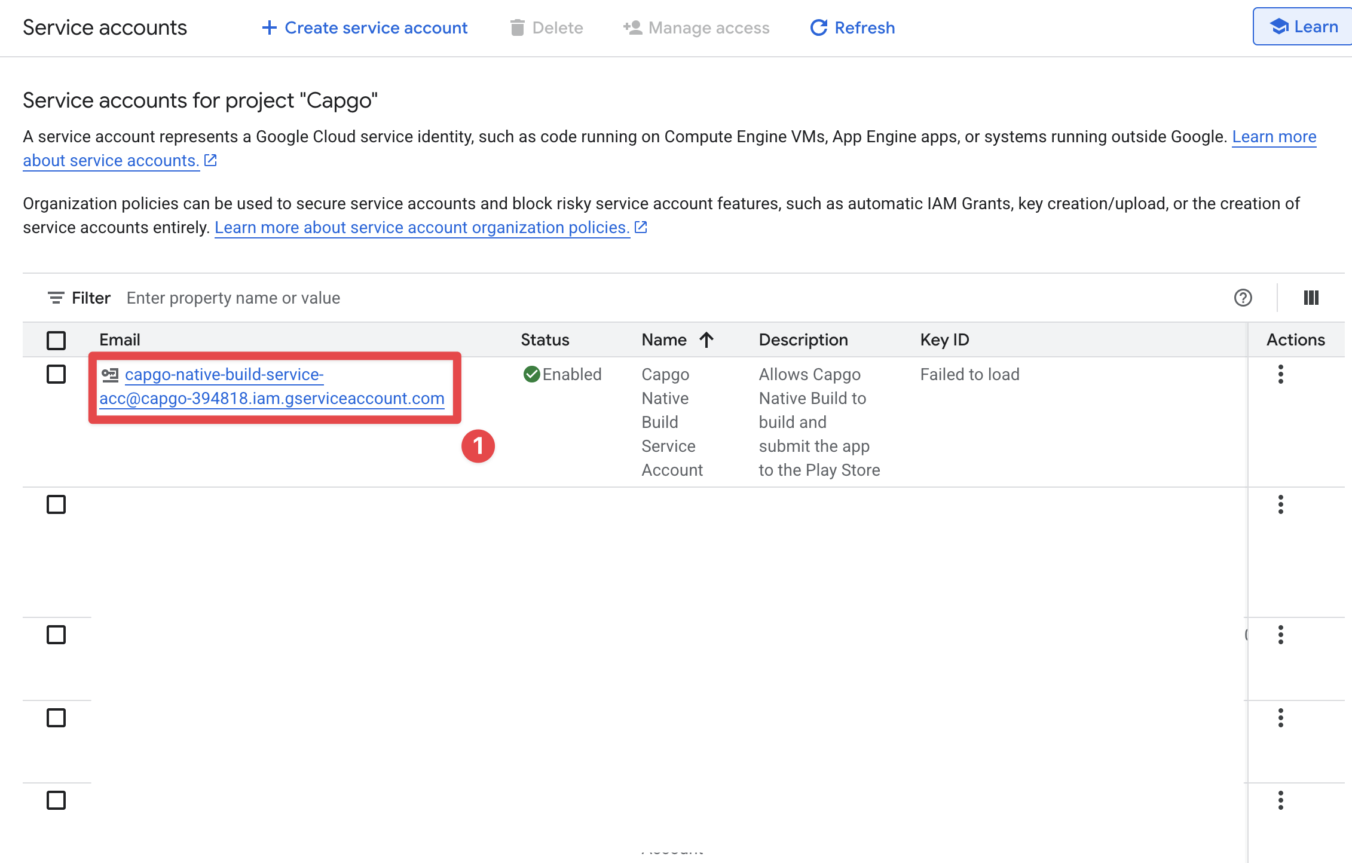Image resolution: width=1352 pixels, height=863 pixels.
Task: Check the select-all checkbox in the table header
Action: click(56, 340)
